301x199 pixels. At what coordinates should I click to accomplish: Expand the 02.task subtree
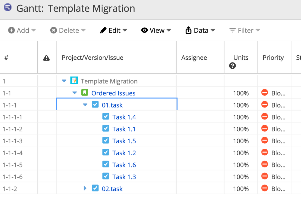pos(85,188)
